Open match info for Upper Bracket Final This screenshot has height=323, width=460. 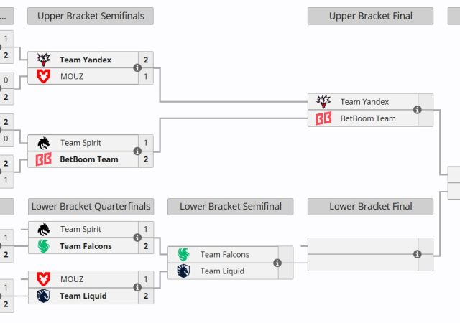(x=417, y=110)
